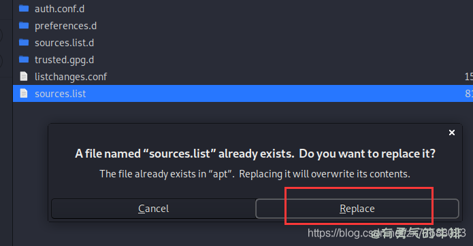Select the preferences.d folder name
473x246 pixels.
click(65, 26)
